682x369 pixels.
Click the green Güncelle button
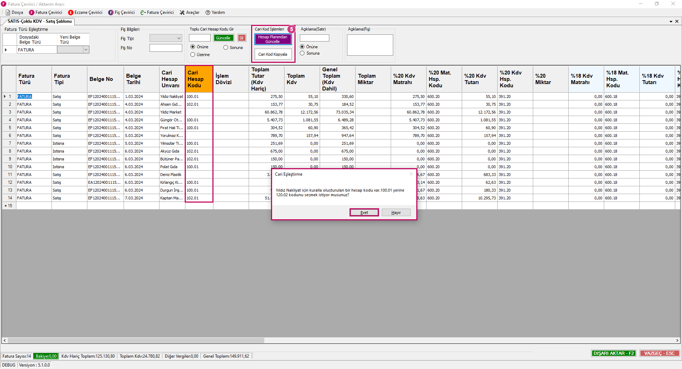pos(223,38)
